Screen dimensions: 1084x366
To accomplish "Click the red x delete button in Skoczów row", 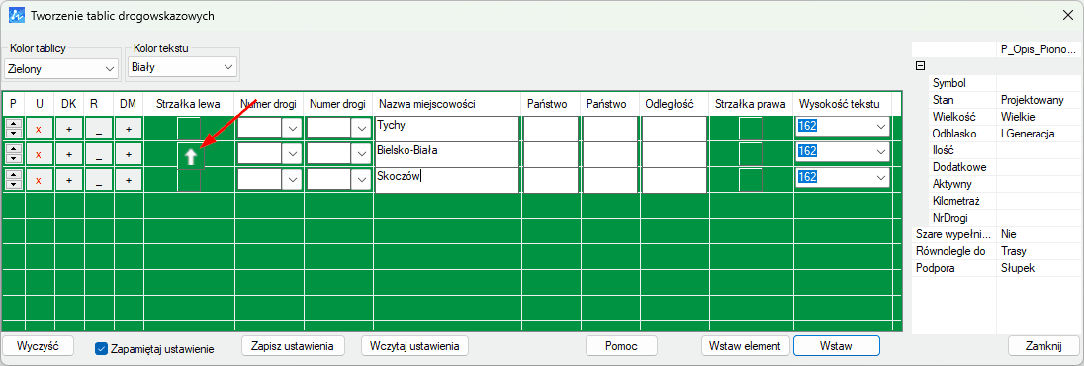I will click(x=39, y=180).
